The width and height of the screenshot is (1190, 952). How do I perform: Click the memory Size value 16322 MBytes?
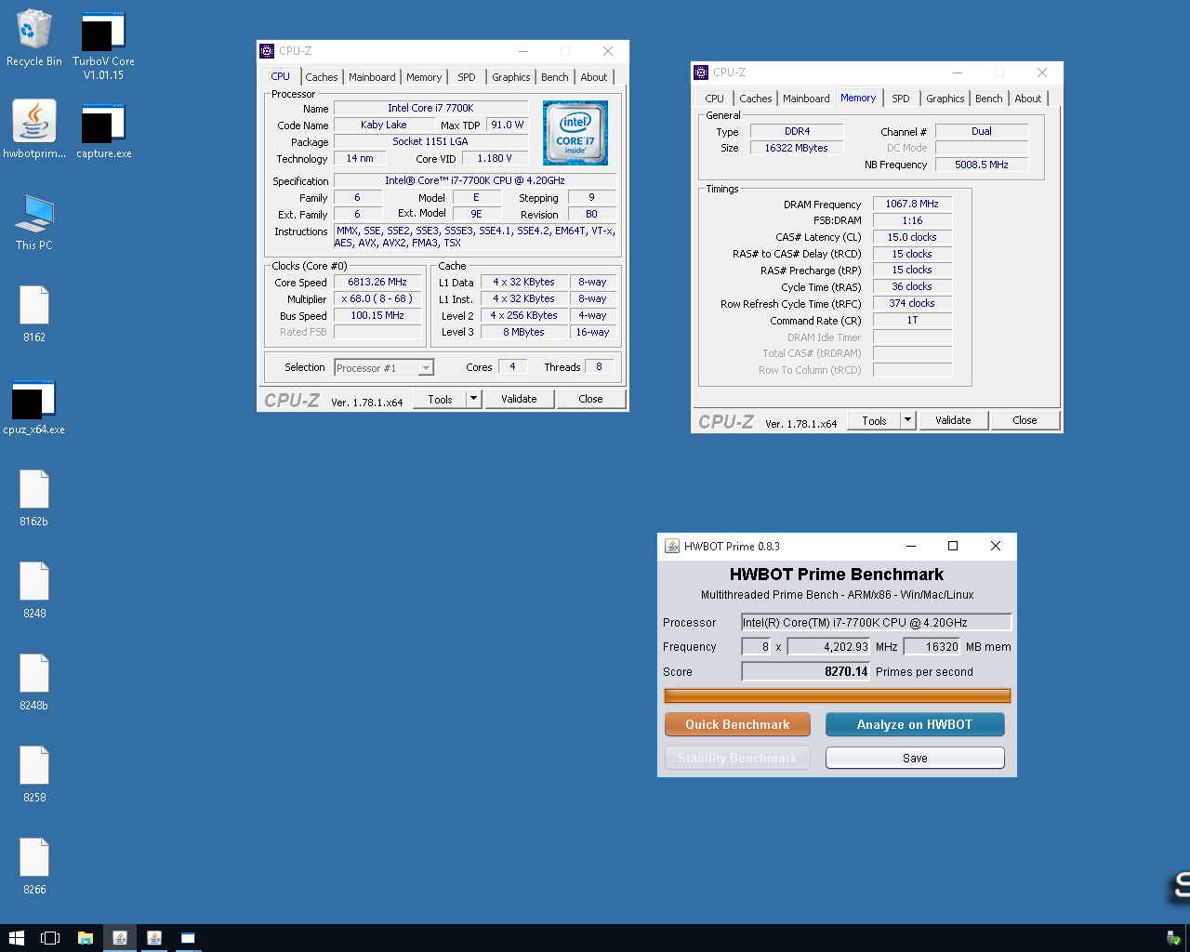click(797, 148)
